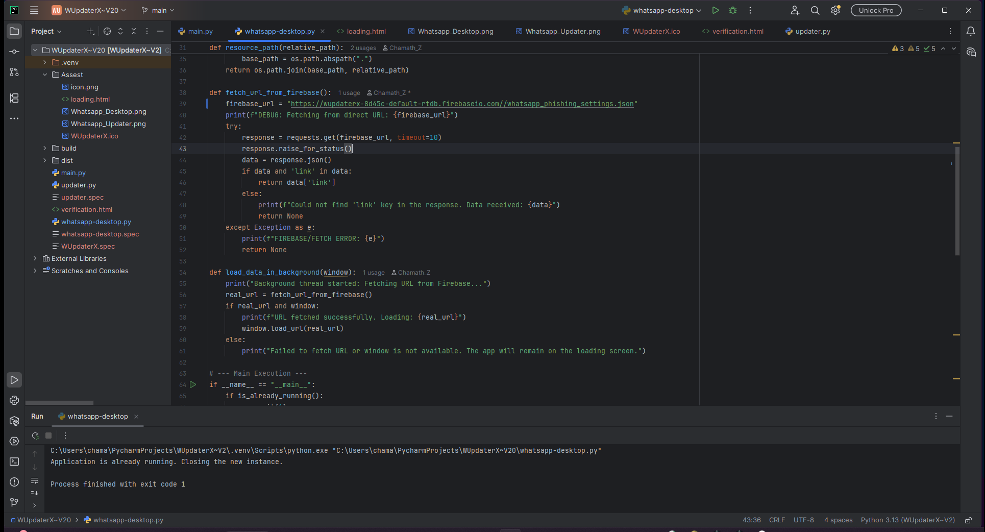Expand the build folder
The height and width of the screenshot is (532, 985).
click(45, 148)
